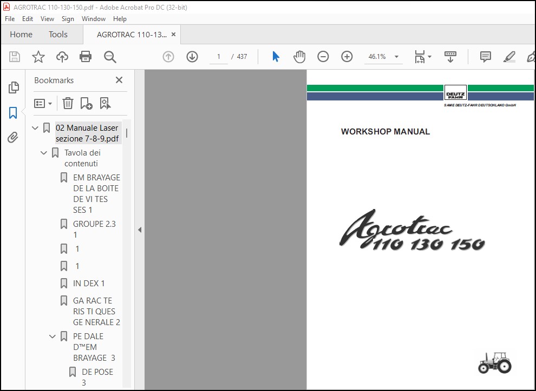Open the Page Thumbnails panel

(14, 87)
